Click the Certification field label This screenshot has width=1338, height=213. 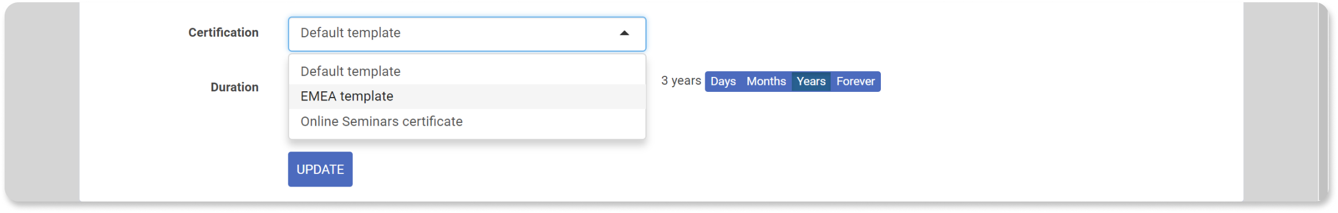(x=223, y=33)
